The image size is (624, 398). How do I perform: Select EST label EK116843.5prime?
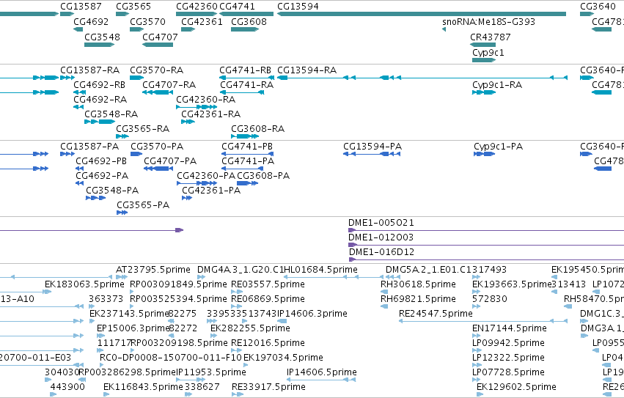tap(143, 387)
